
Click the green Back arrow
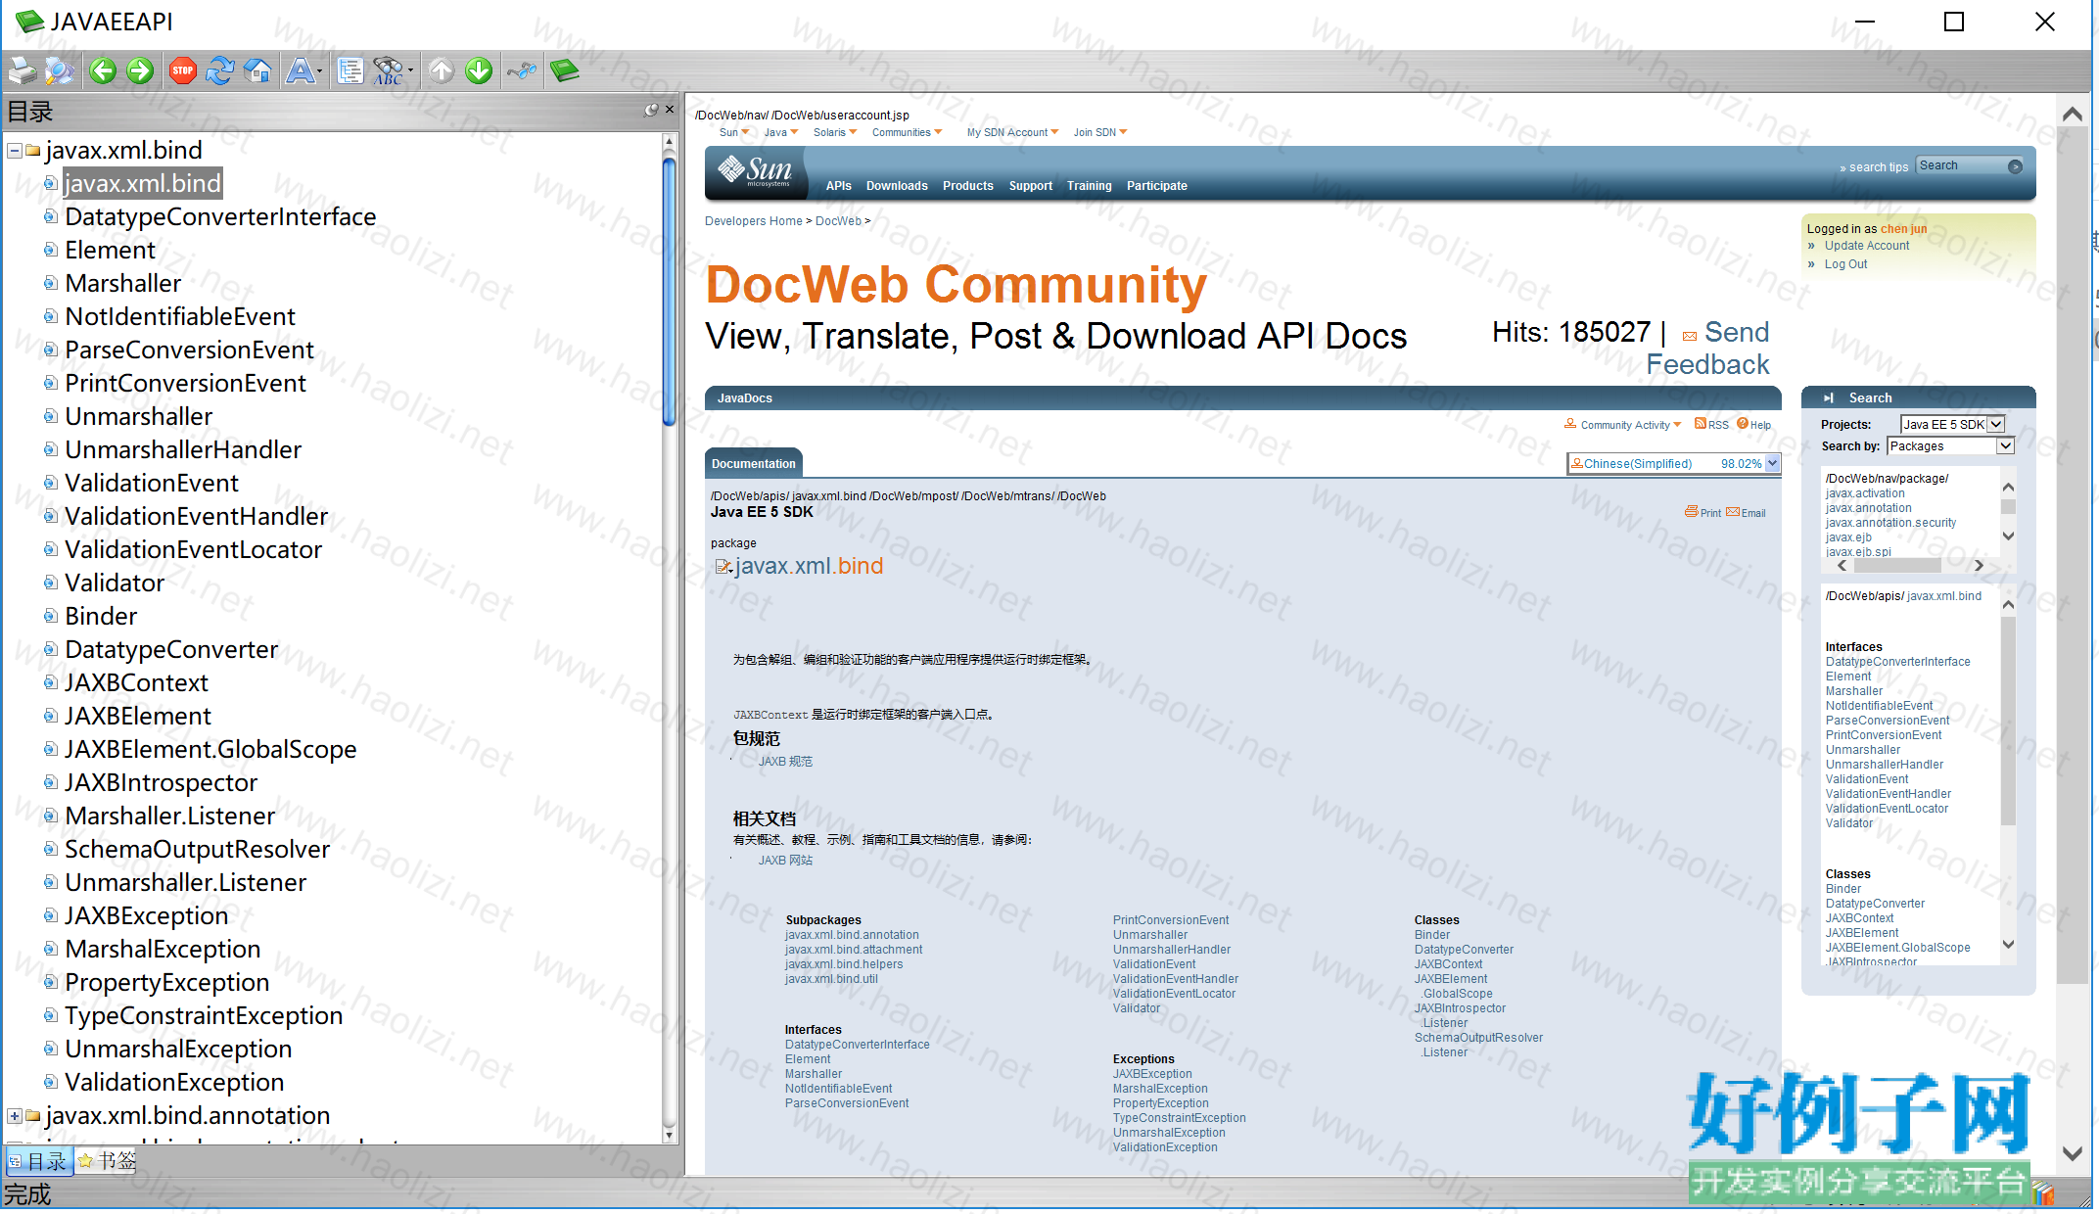pyautogui.click(x=103, y=70)
